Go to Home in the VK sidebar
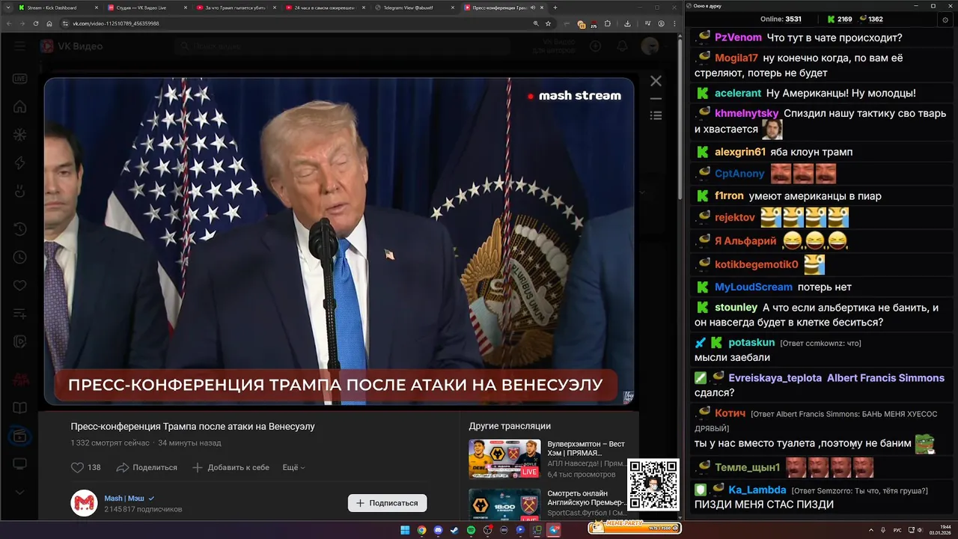 (x=19, y=107)
